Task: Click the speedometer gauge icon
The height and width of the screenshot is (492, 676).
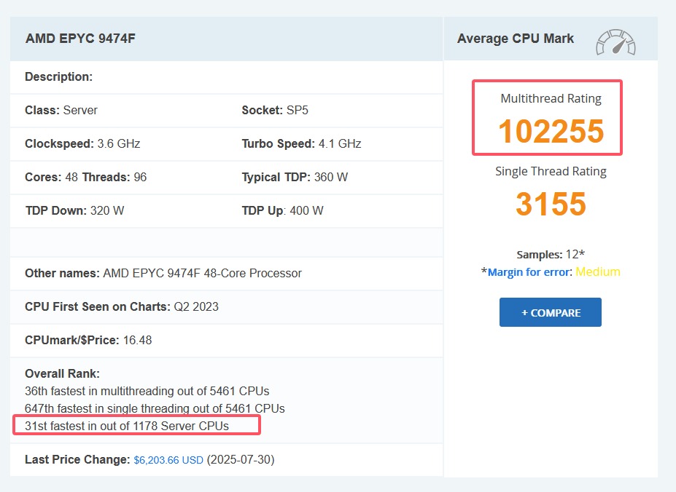Action: coord(615,42)
